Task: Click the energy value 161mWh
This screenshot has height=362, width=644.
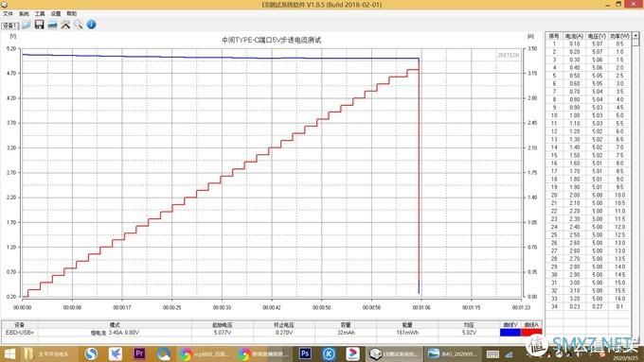Action: (x=407, y=332)
